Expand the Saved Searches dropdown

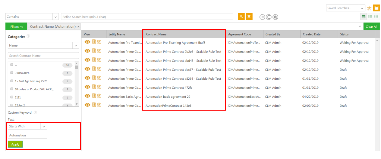tap(362, 8)
